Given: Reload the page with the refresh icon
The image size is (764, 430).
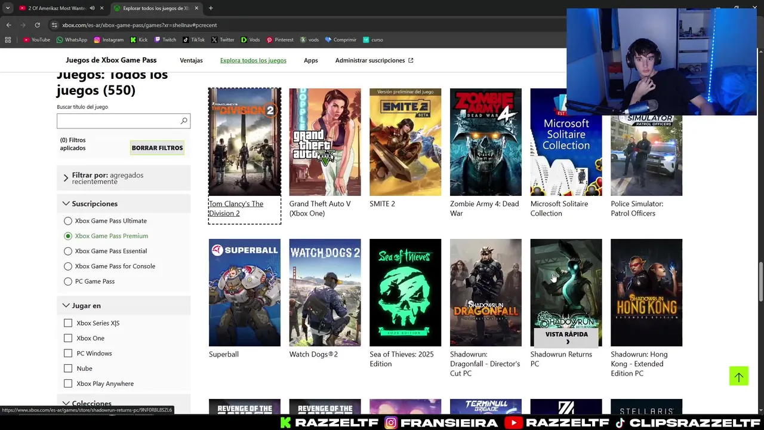Looking at the screenshot, I should tap(37, 25).
